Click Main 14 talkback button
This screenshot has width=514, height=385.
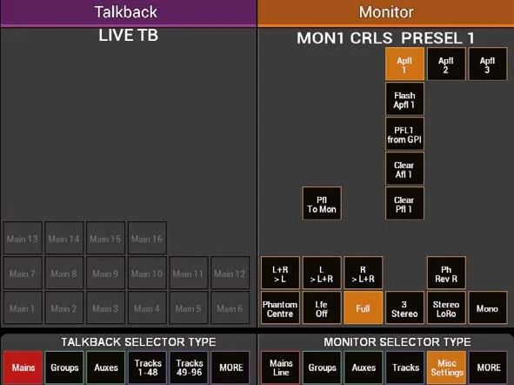[64, 239]
